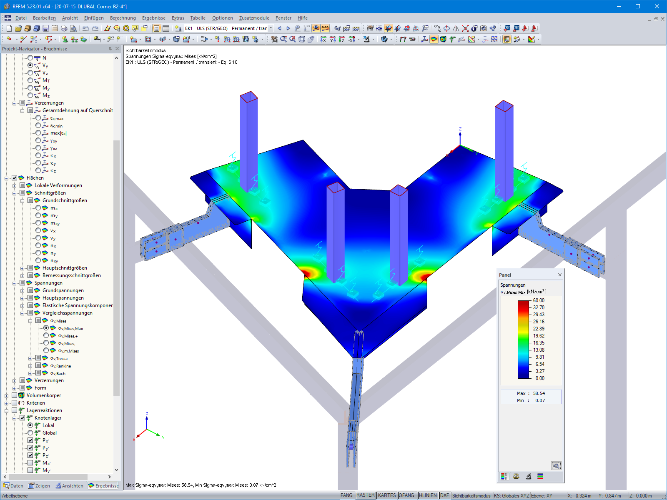
Task: Open the Datei menu
Action: tap(21, 18)
